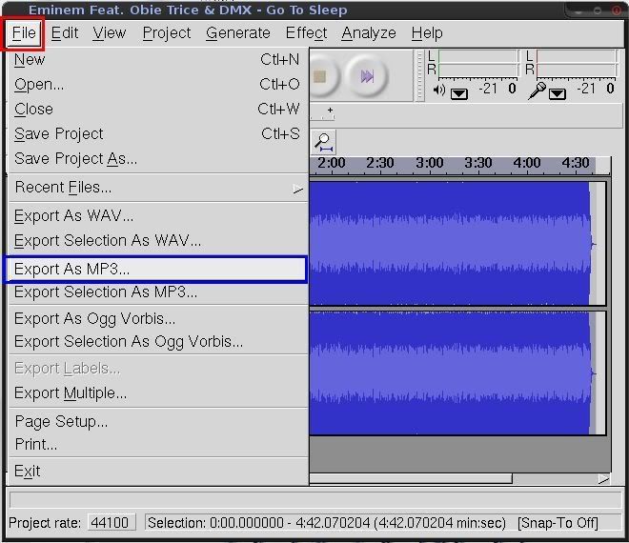The width and height of the screenshot is (629, 543).
Task: Click the input level meter bars
Action: point(577,64)
